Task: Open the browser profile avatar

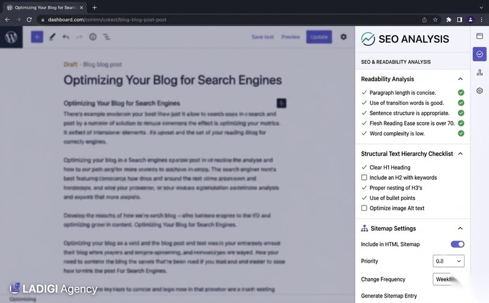Action: (x=471, y=20)
